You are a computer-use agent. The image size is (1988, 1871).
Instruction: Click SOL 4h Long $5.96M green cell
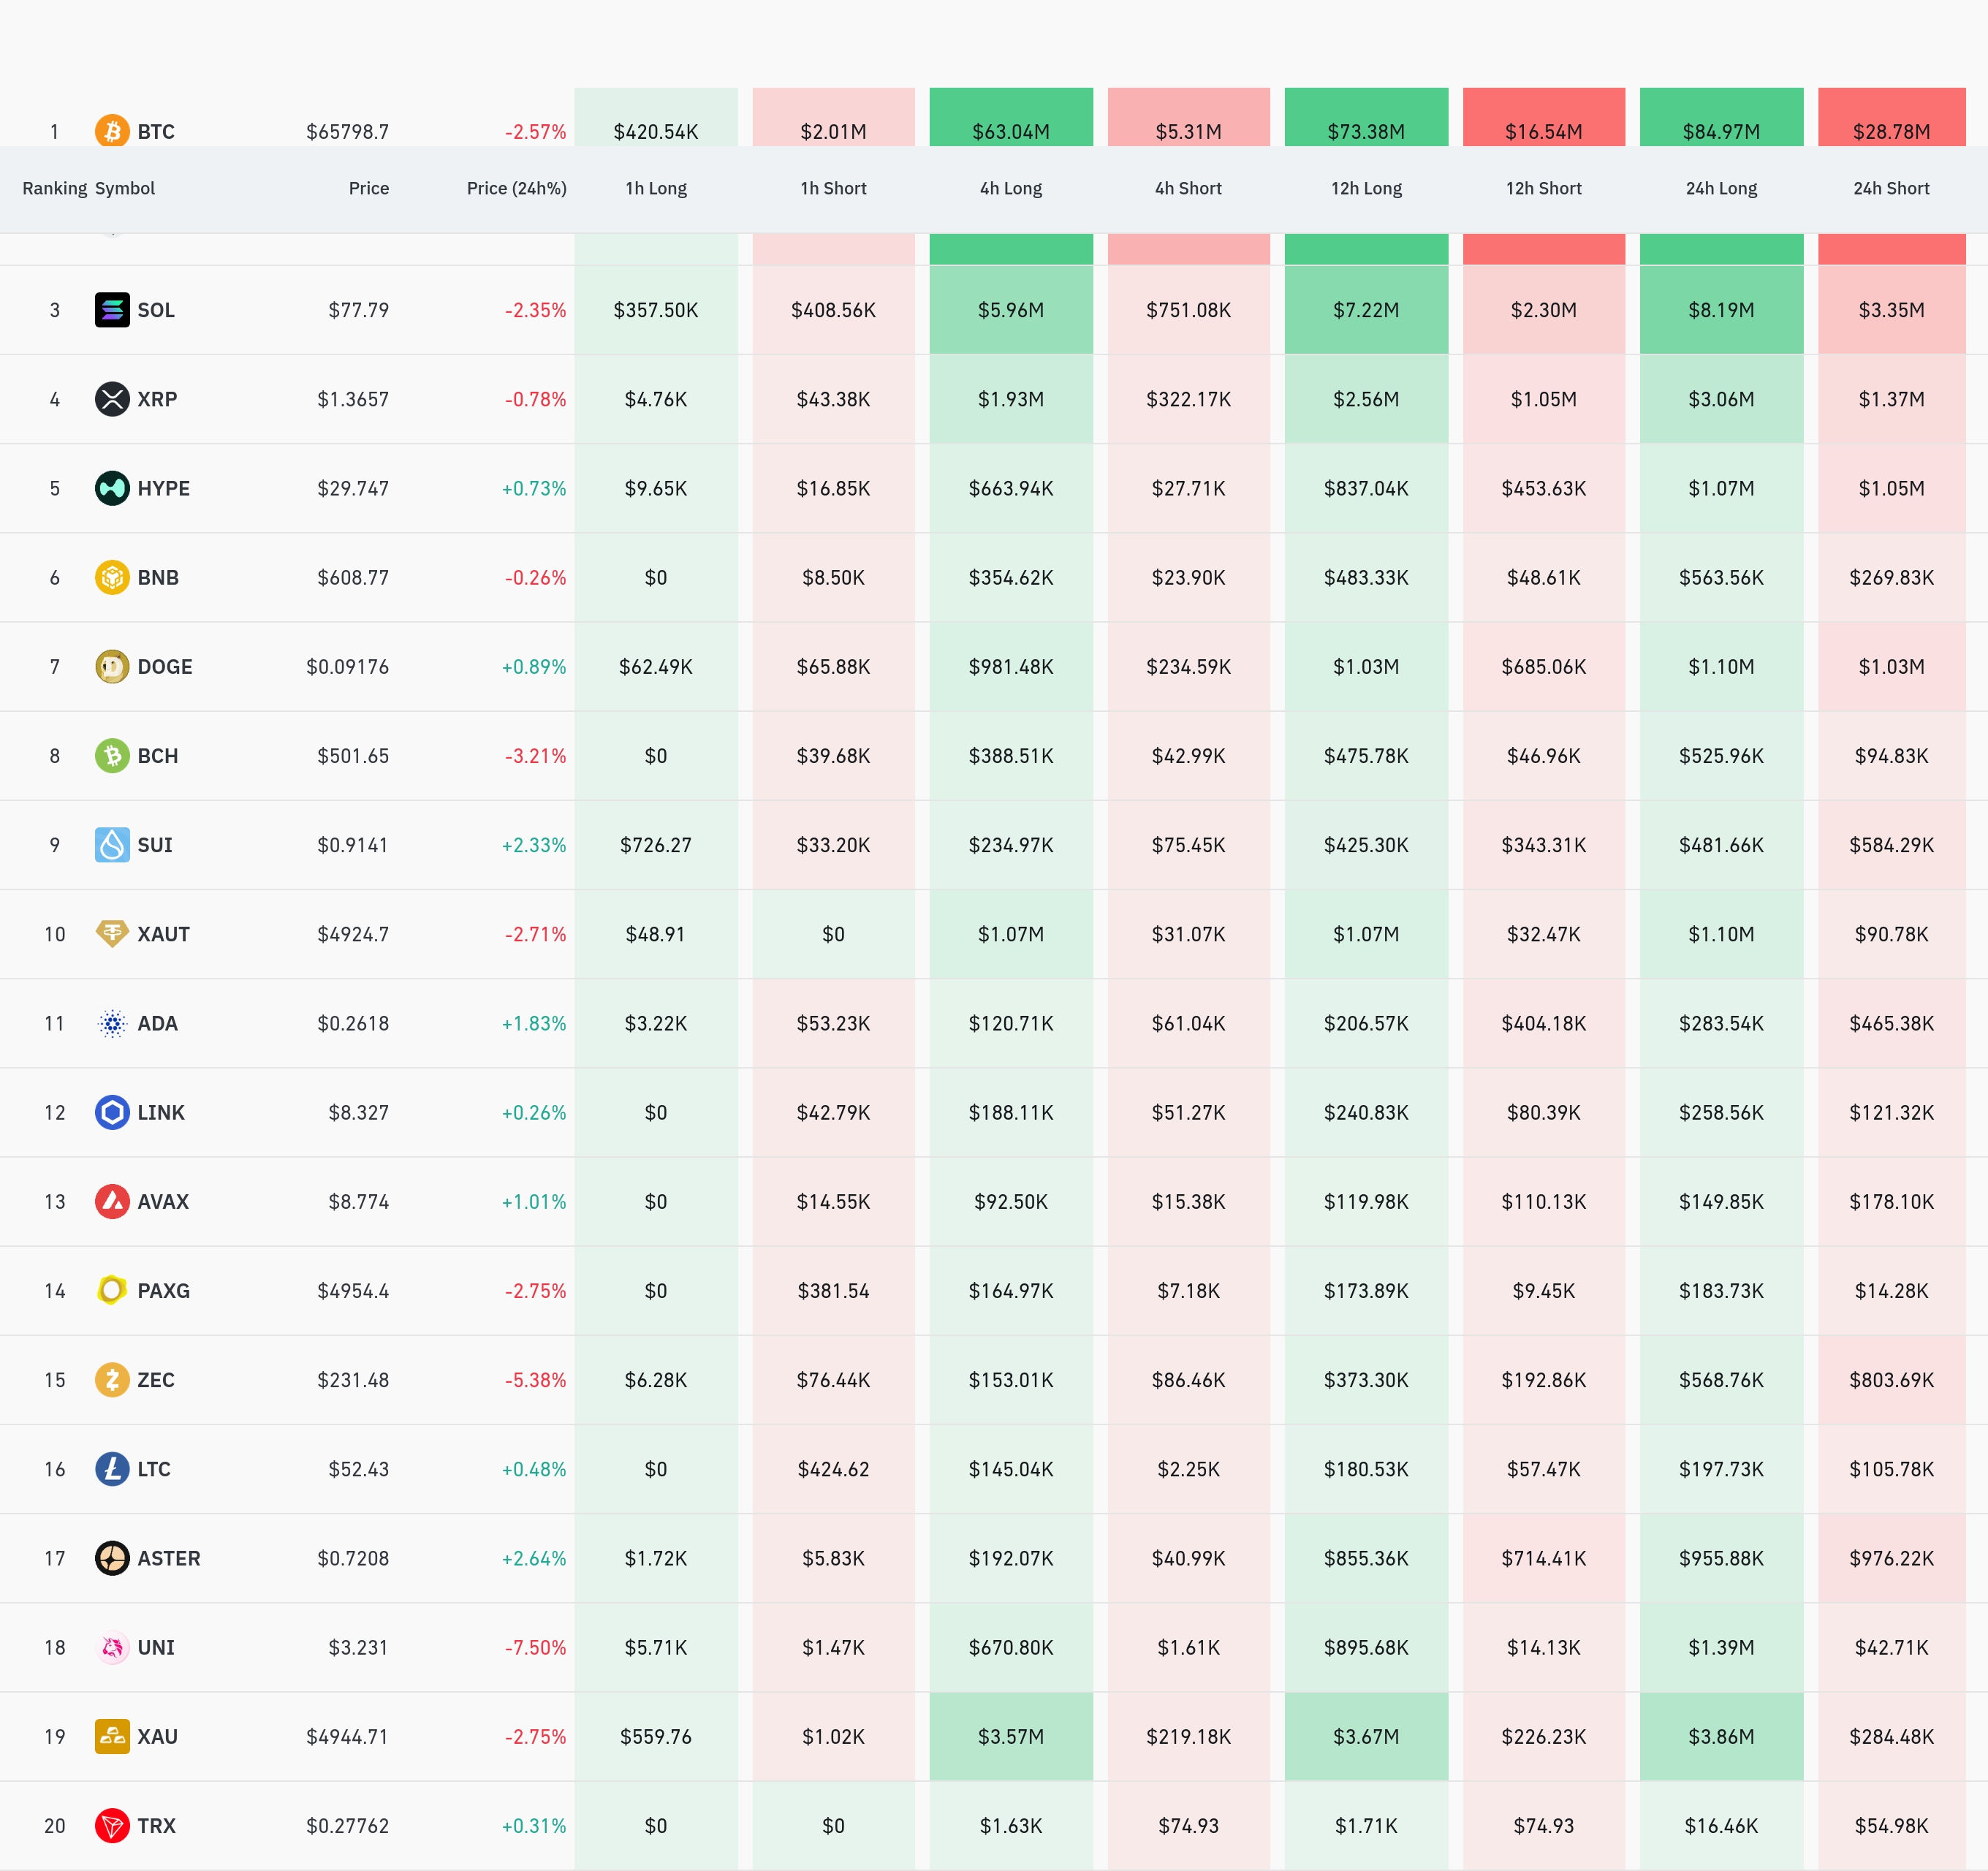tap(1011, 310)
